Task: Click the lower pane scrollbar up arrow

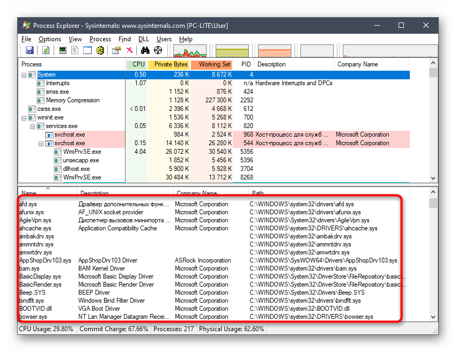Action: point(433,192)
